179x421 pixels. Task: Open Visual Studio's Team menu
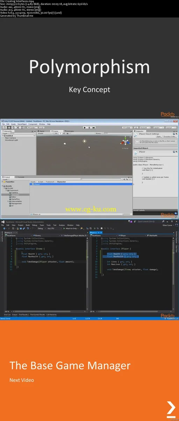(x=42, y=225)
